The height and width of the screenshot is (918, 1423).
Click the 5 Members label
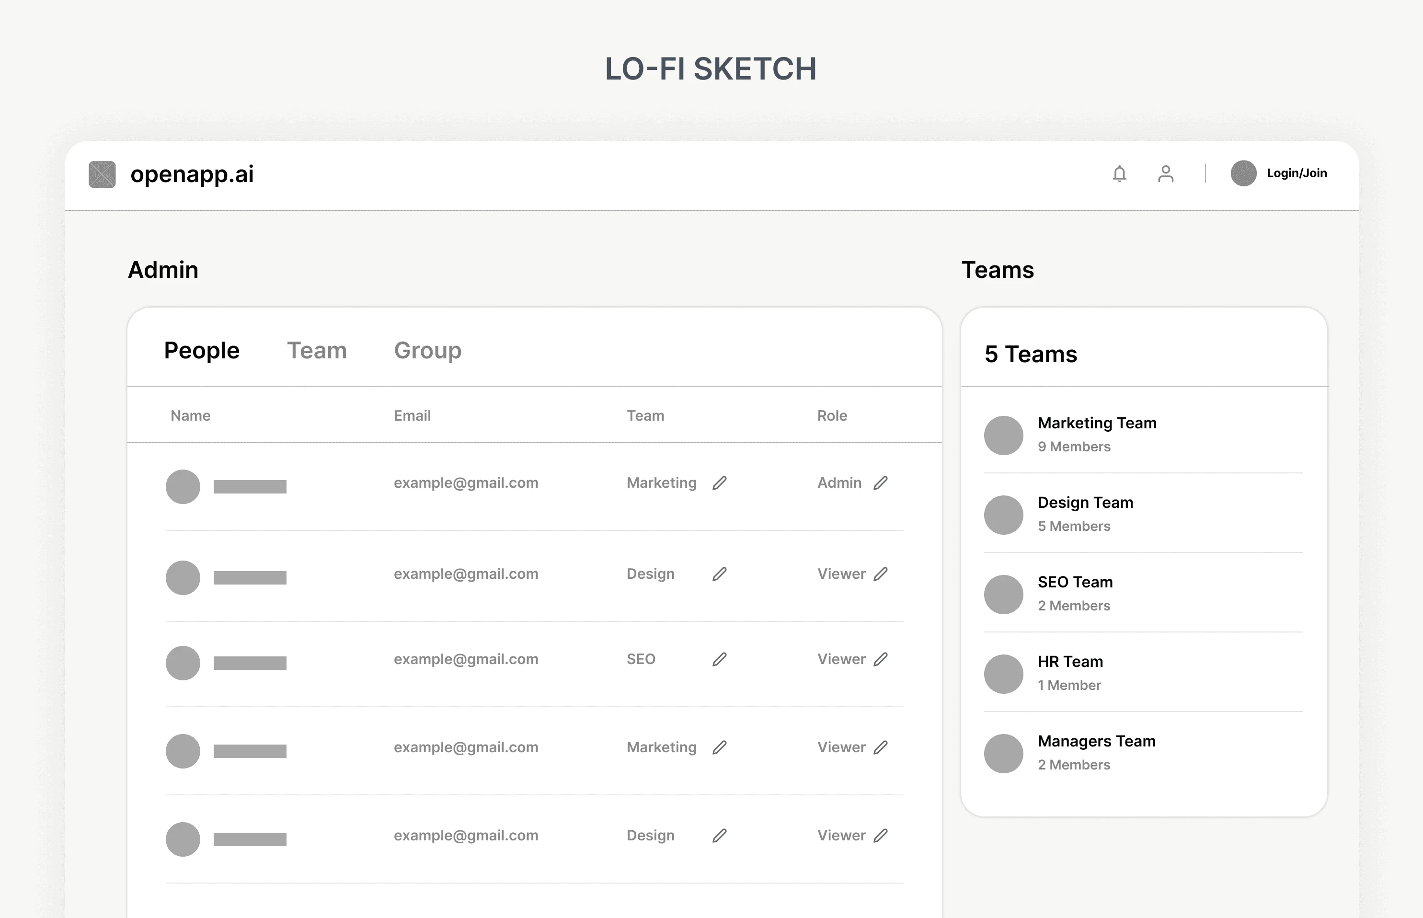[1074, 527]
